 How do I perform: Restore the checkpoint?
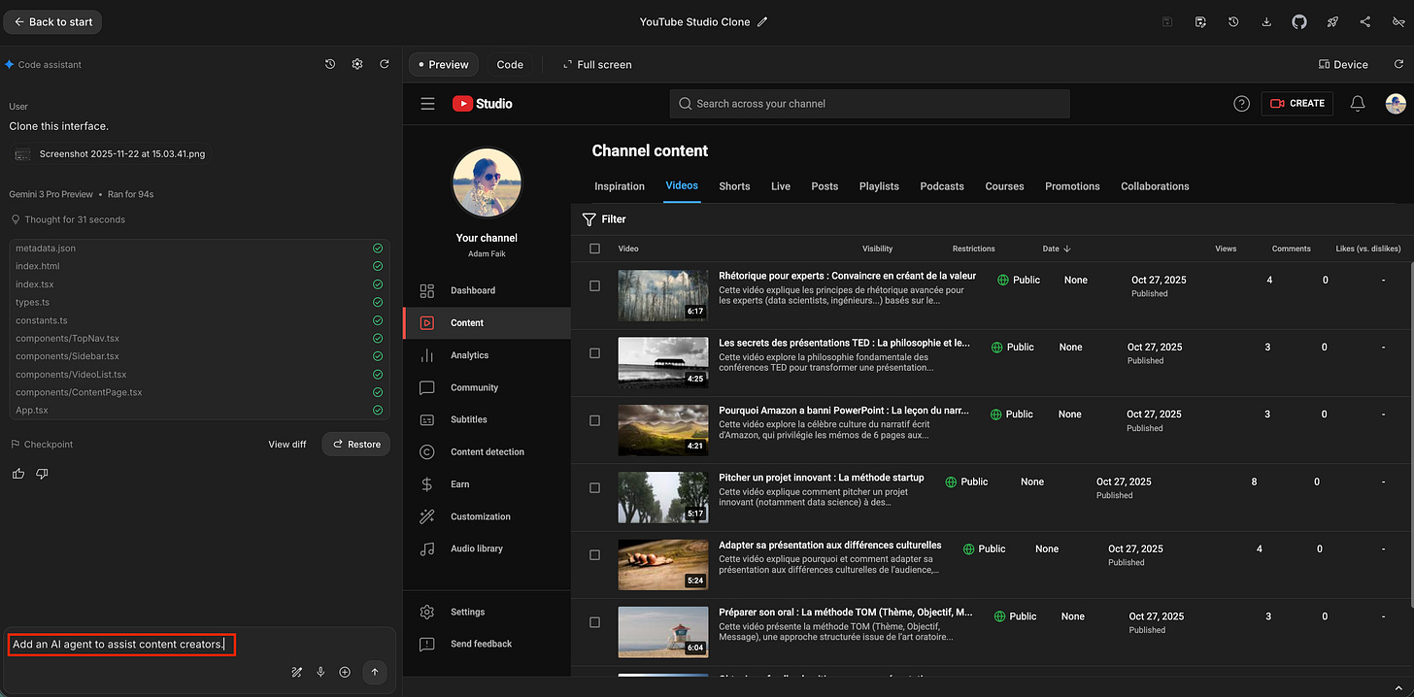355,444
